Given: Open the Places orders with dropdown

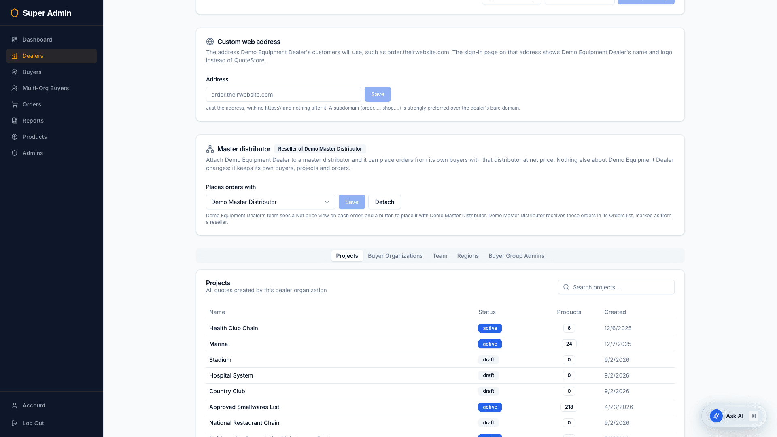Looking at the screenshot, I should tap(270, 202).
